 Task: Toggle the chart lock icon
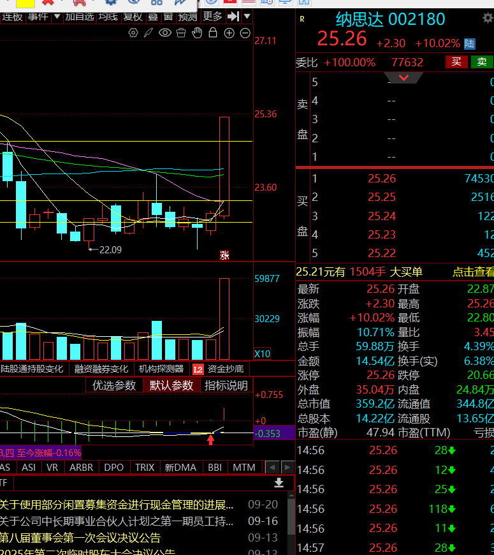pyautogui.click(x=213, y=33)
